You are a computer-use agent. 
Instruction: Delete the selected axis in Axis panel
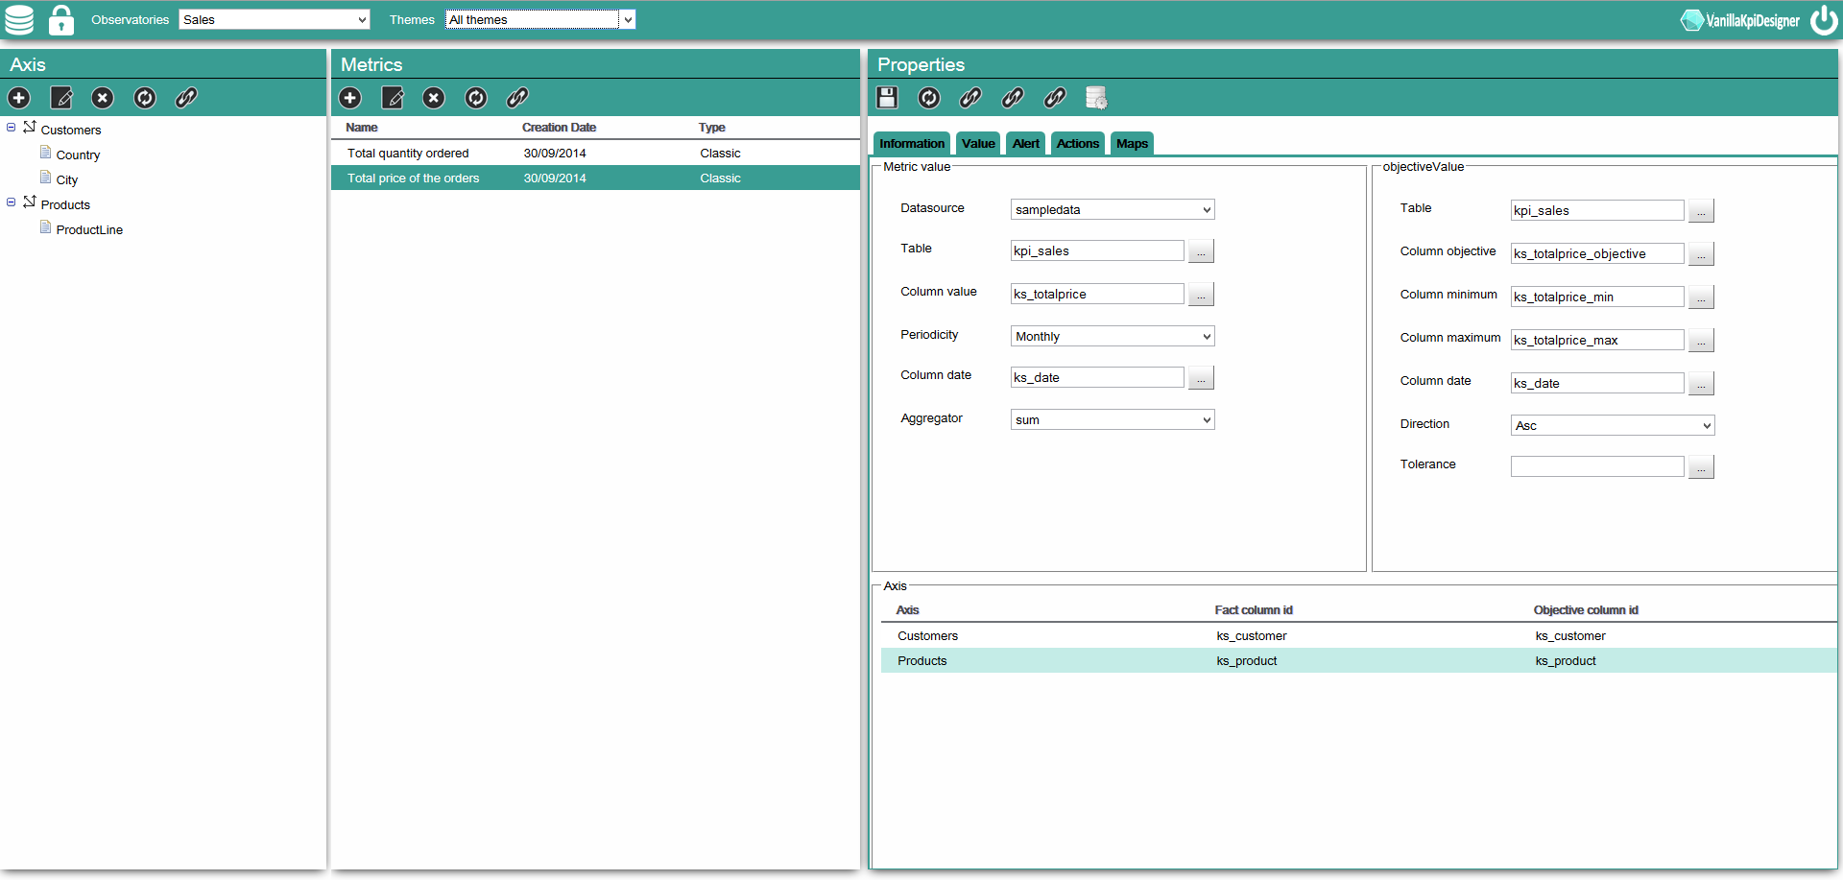103,98
